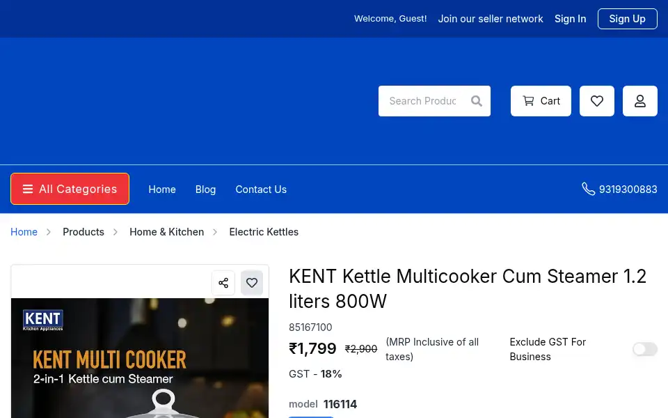The image size is (668, 418).
Task: Go to Products breadcrumb
Action: coord(83,232)
